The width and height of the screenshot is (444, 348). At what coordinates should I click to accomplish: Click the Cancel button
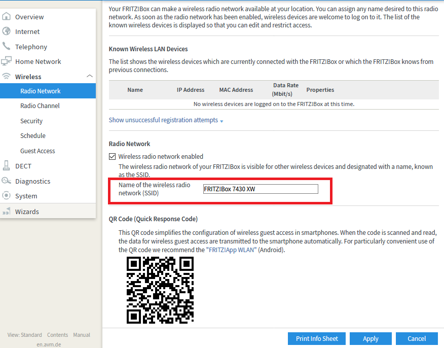417,339
